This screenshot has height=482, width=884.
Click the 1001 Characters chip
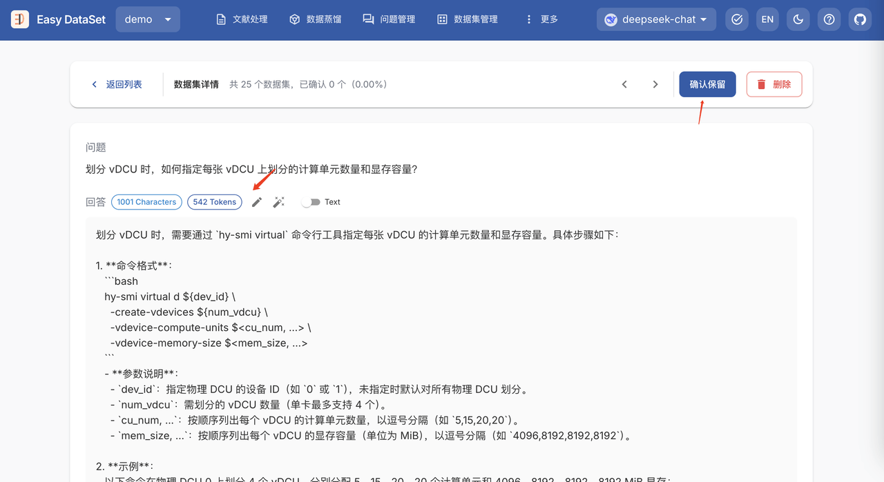tap(146, 202)
